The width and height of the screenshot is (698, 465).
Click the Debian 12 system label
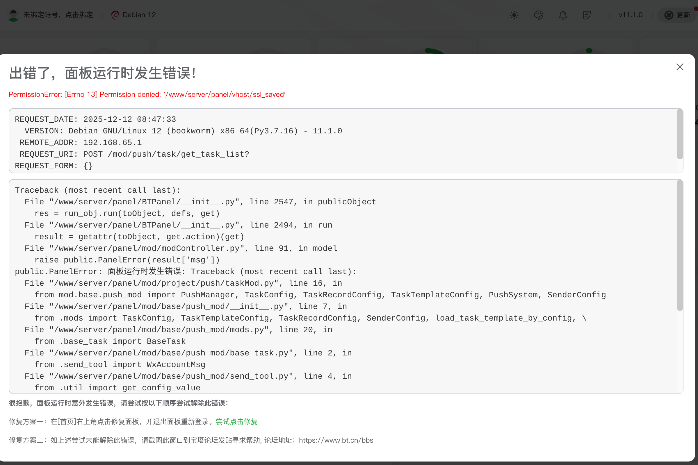coord(139,15)
